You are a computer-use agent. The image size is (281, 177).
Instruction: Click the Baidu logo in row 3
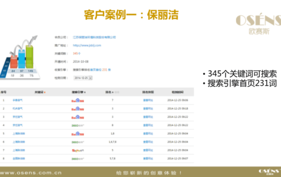78,117
